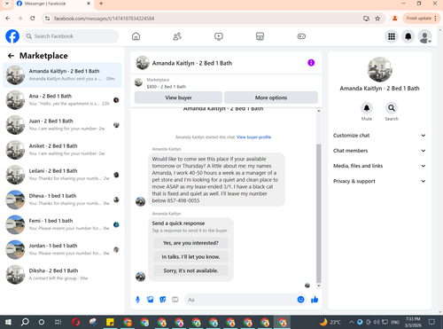Open the notifications bell in header
Viewport: 443px width, 329px height.
pos(408,36)
